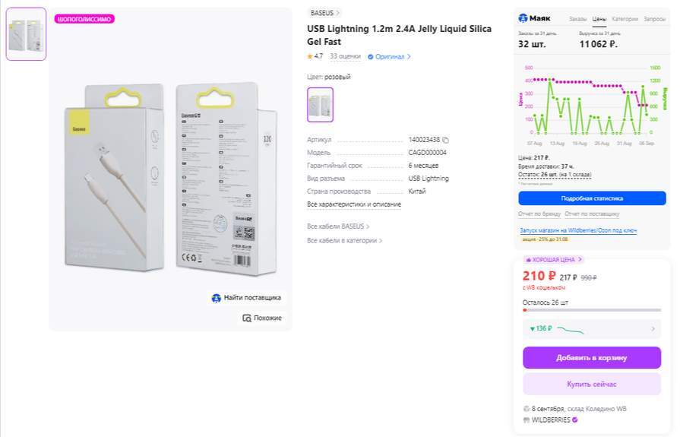This screenshot has height=437, width=680.
Task: Click the Найти поставщика icon button
Action: [217, 298]
